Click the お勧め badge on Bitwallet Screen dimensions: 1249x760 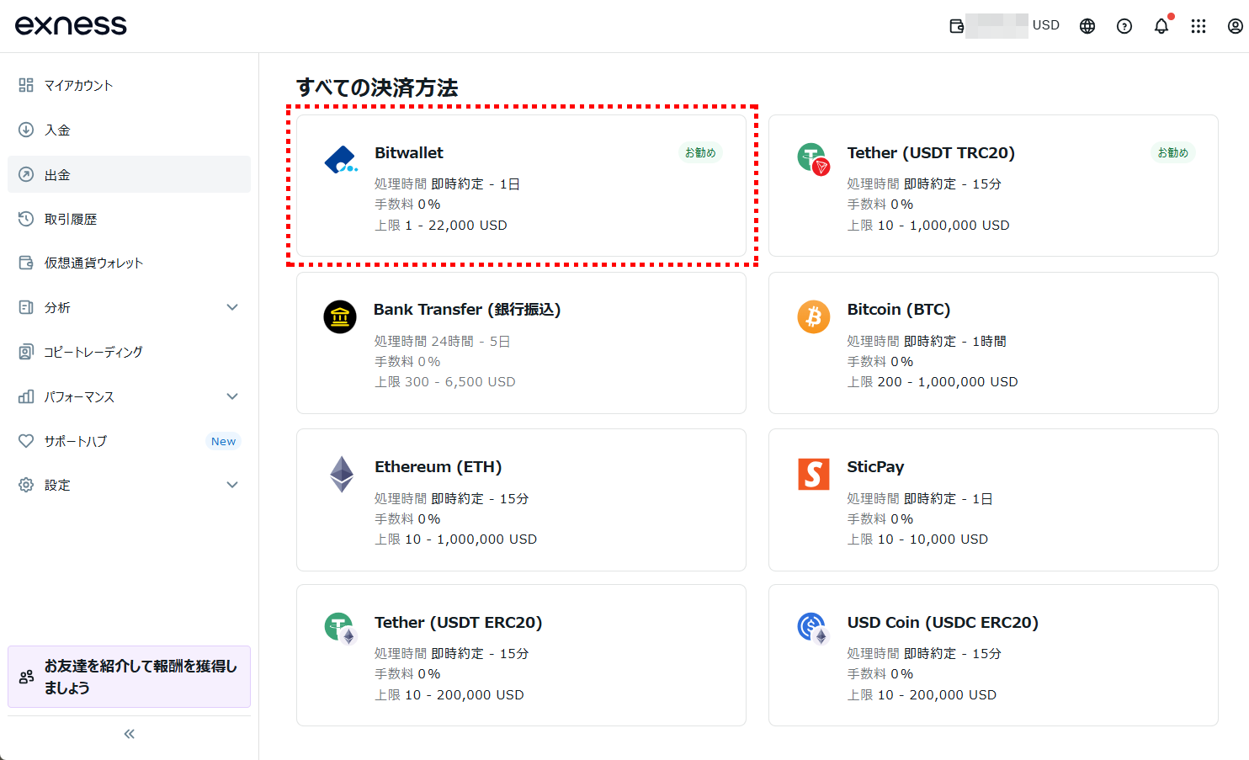[700, 152]
